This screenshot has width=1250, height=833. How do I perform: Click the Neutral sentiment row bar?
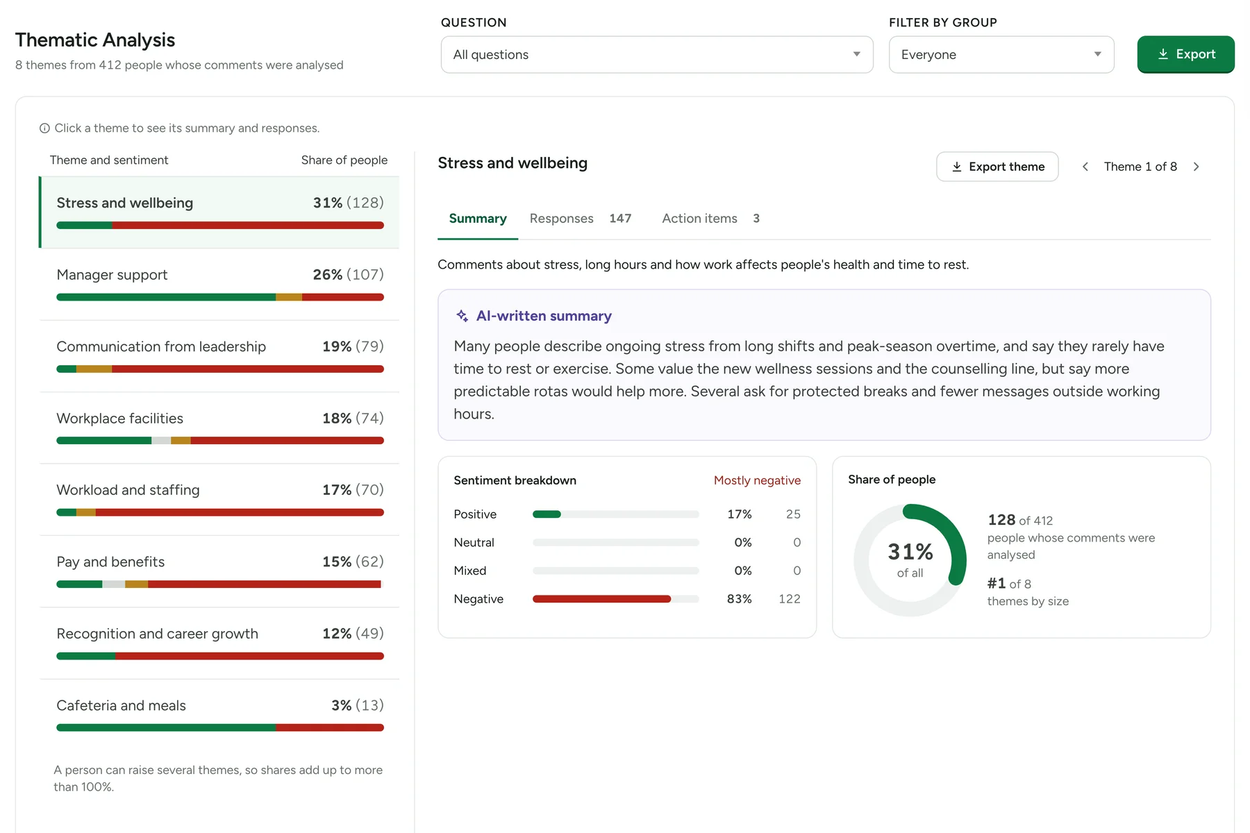[615, 543]
